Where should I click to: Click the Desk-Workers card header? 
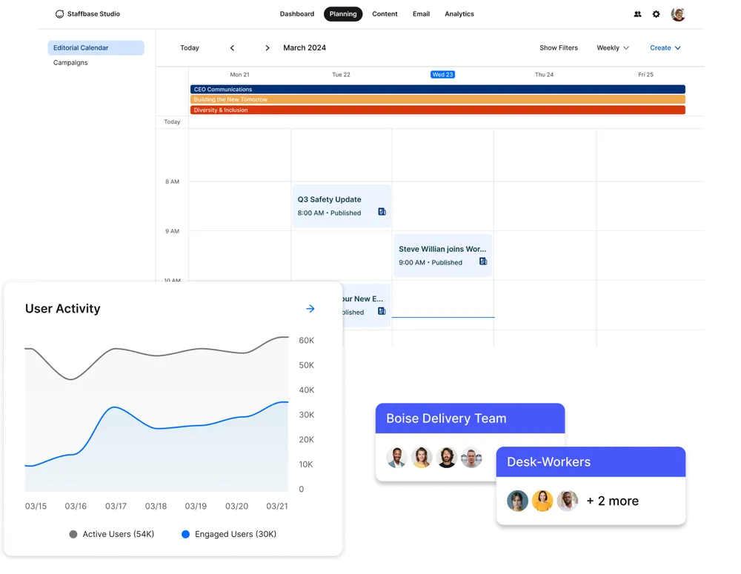[x=591, y=461]
